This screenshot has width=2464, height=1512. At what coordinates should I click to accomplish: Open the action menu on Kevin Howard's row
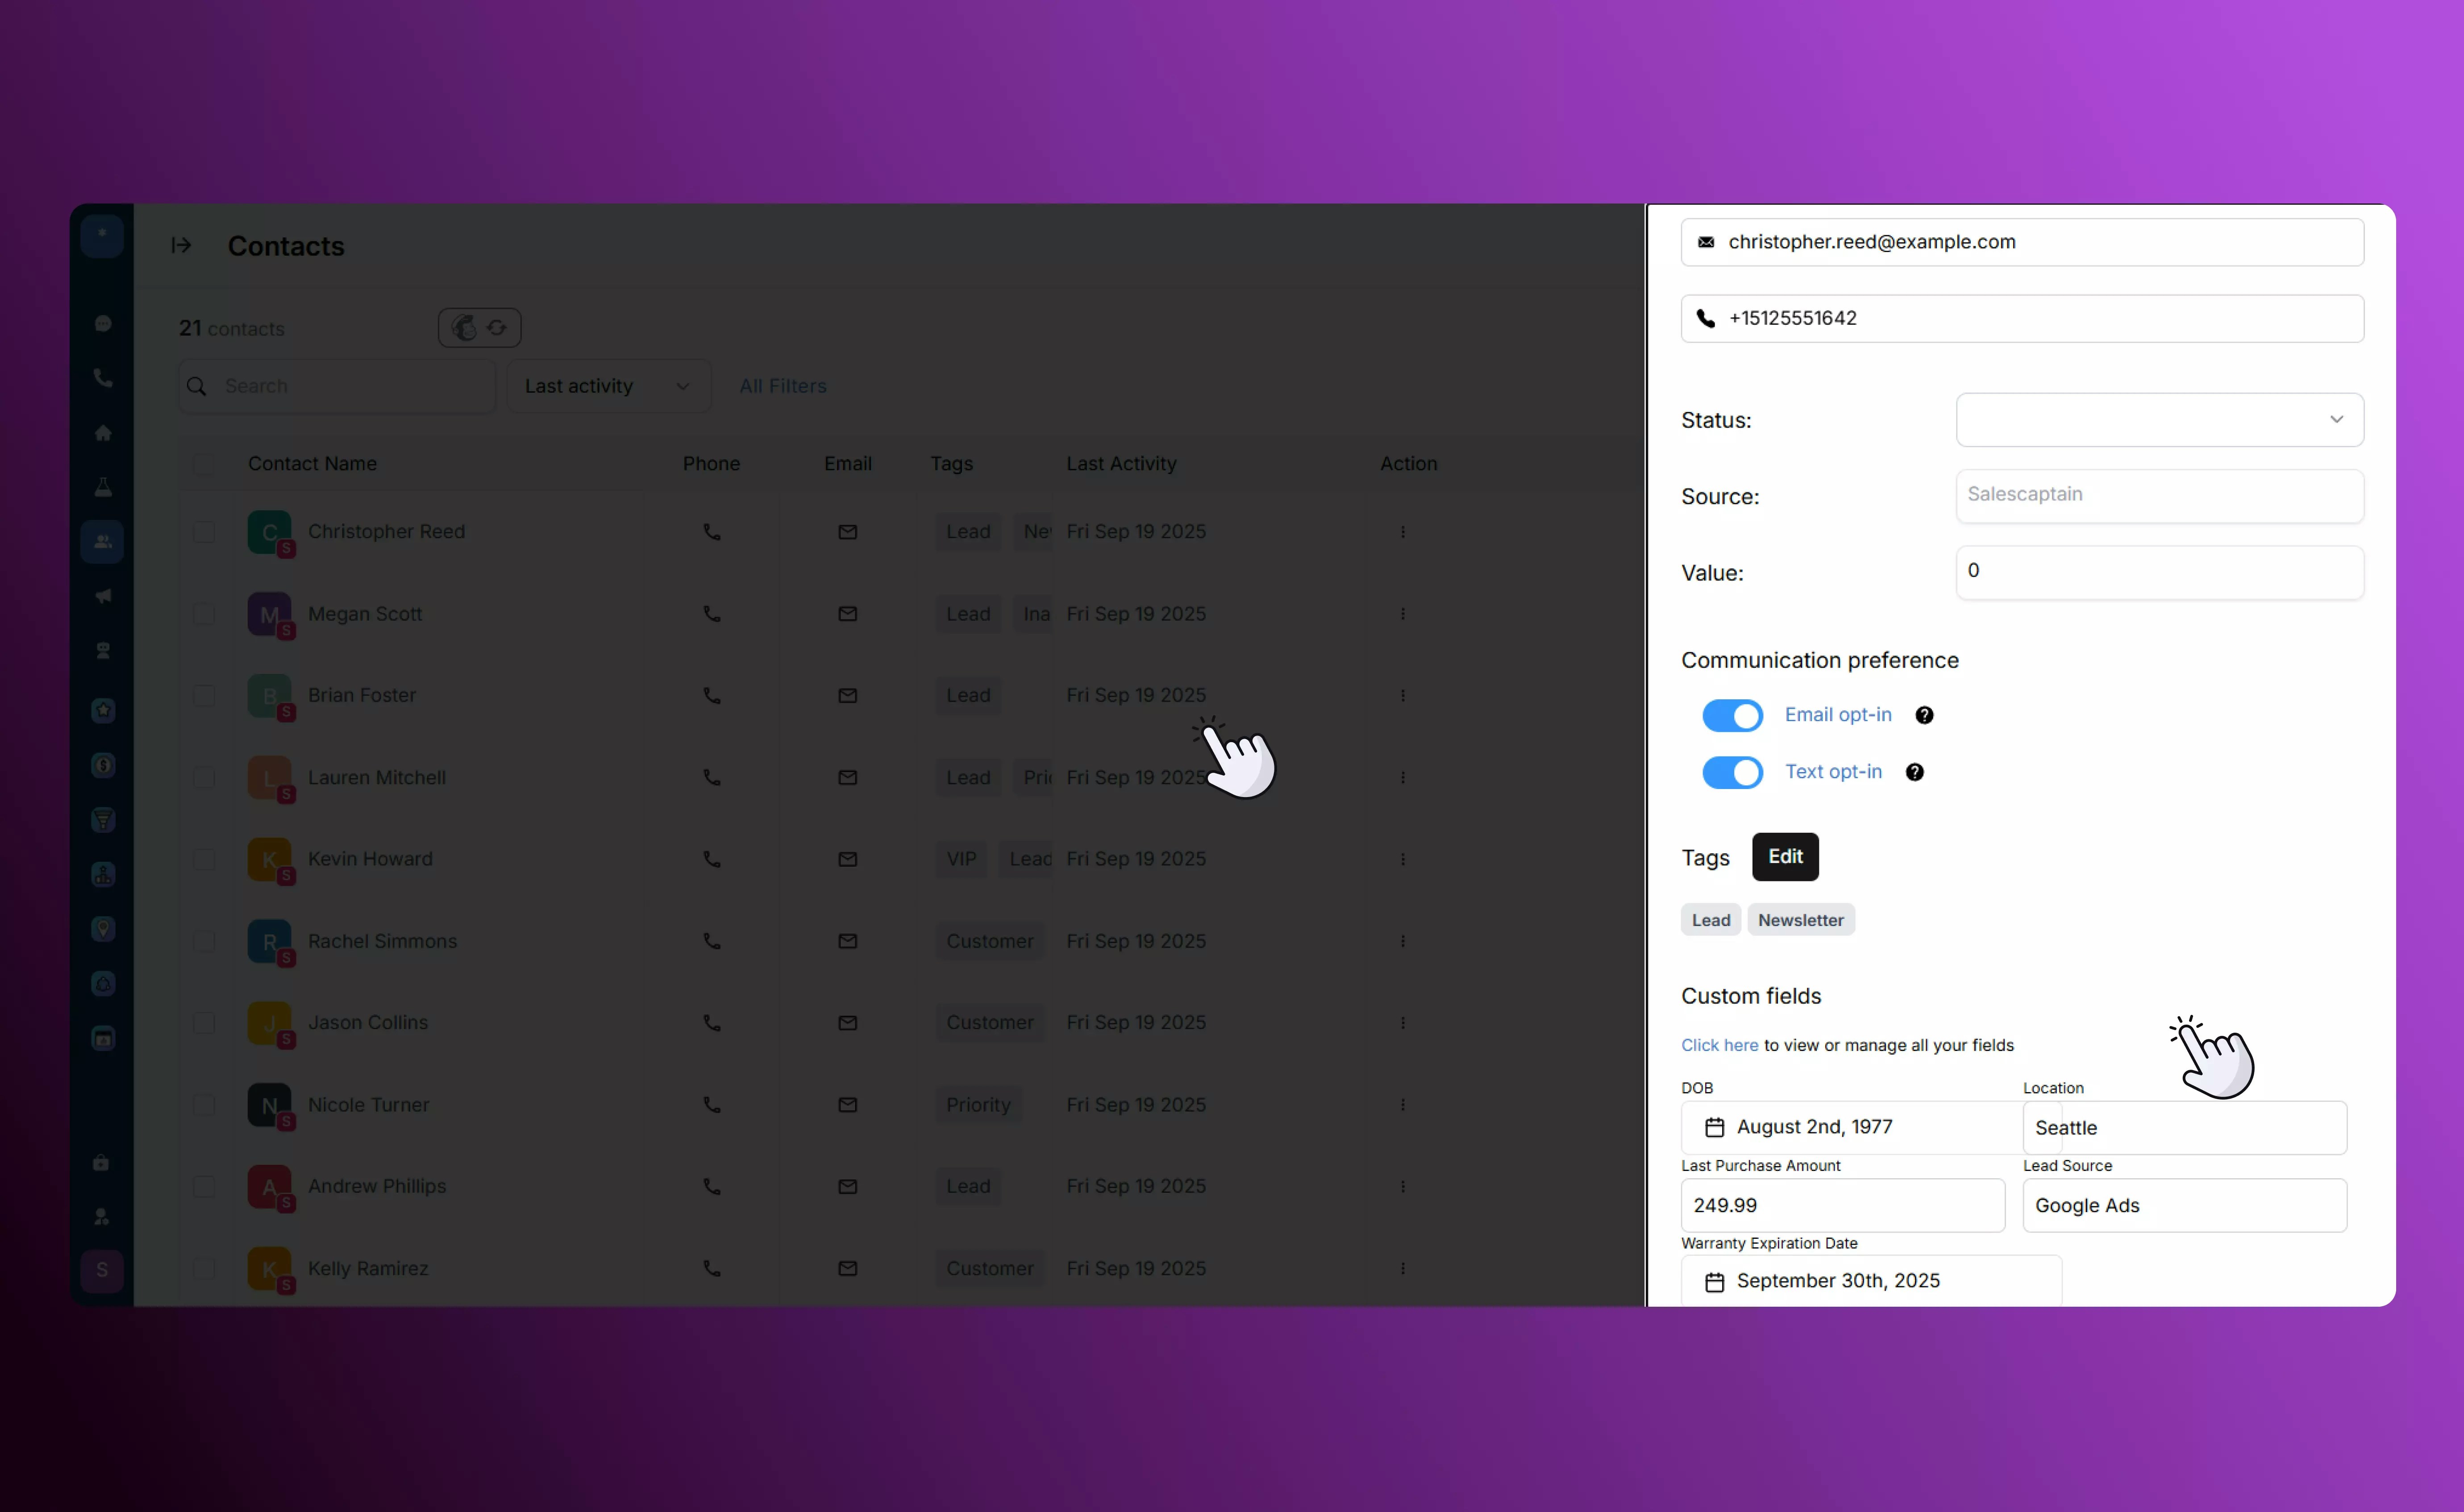click(x=1403, y=859)
